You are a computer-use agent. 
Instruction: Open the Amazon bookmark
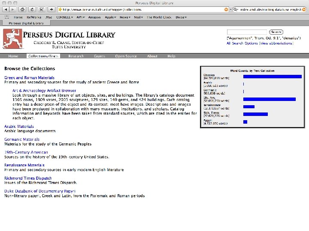94,17
